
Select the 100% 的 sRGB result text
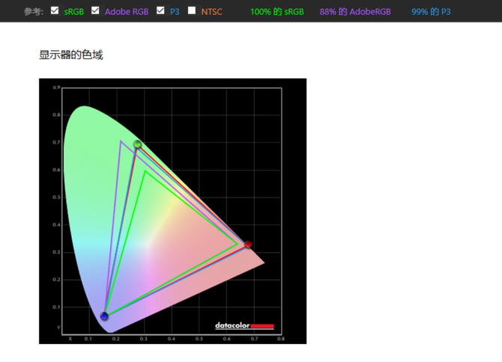pyautogui.click(x=276, y=12)
